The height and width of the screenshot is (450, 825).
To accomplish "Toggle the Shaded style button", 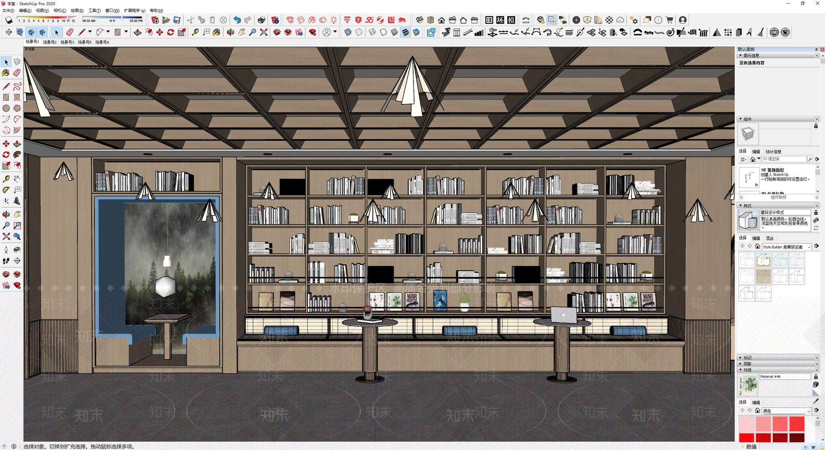I will [x=394, y=32].
